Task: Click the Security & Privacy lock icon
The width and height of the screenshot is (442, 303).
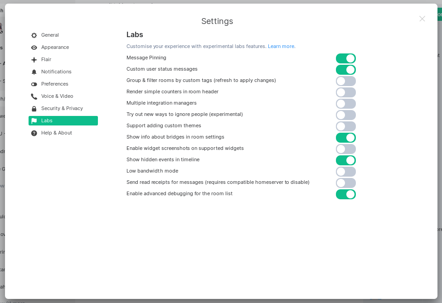Action: coord(34,109)
